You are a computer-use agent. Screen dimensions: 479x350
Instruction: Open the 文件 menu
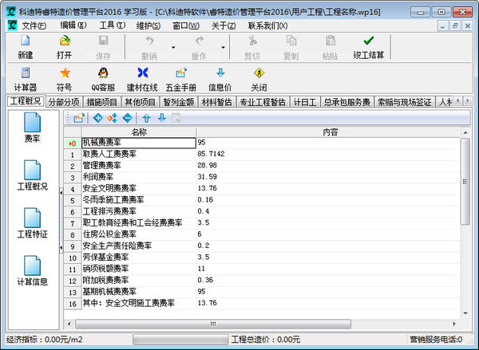tap(34, 26)
